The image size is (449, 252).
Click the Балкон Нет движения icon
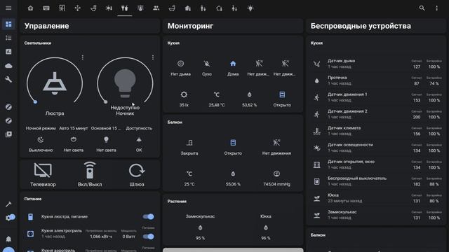(x=276, y=143)
